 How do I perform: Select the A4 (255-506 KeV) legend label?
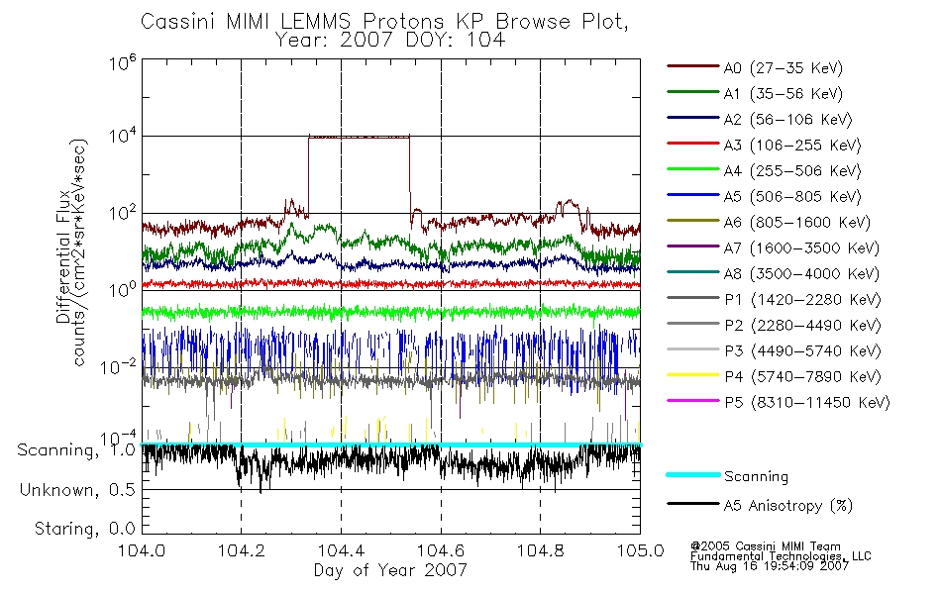click(792, 171)
